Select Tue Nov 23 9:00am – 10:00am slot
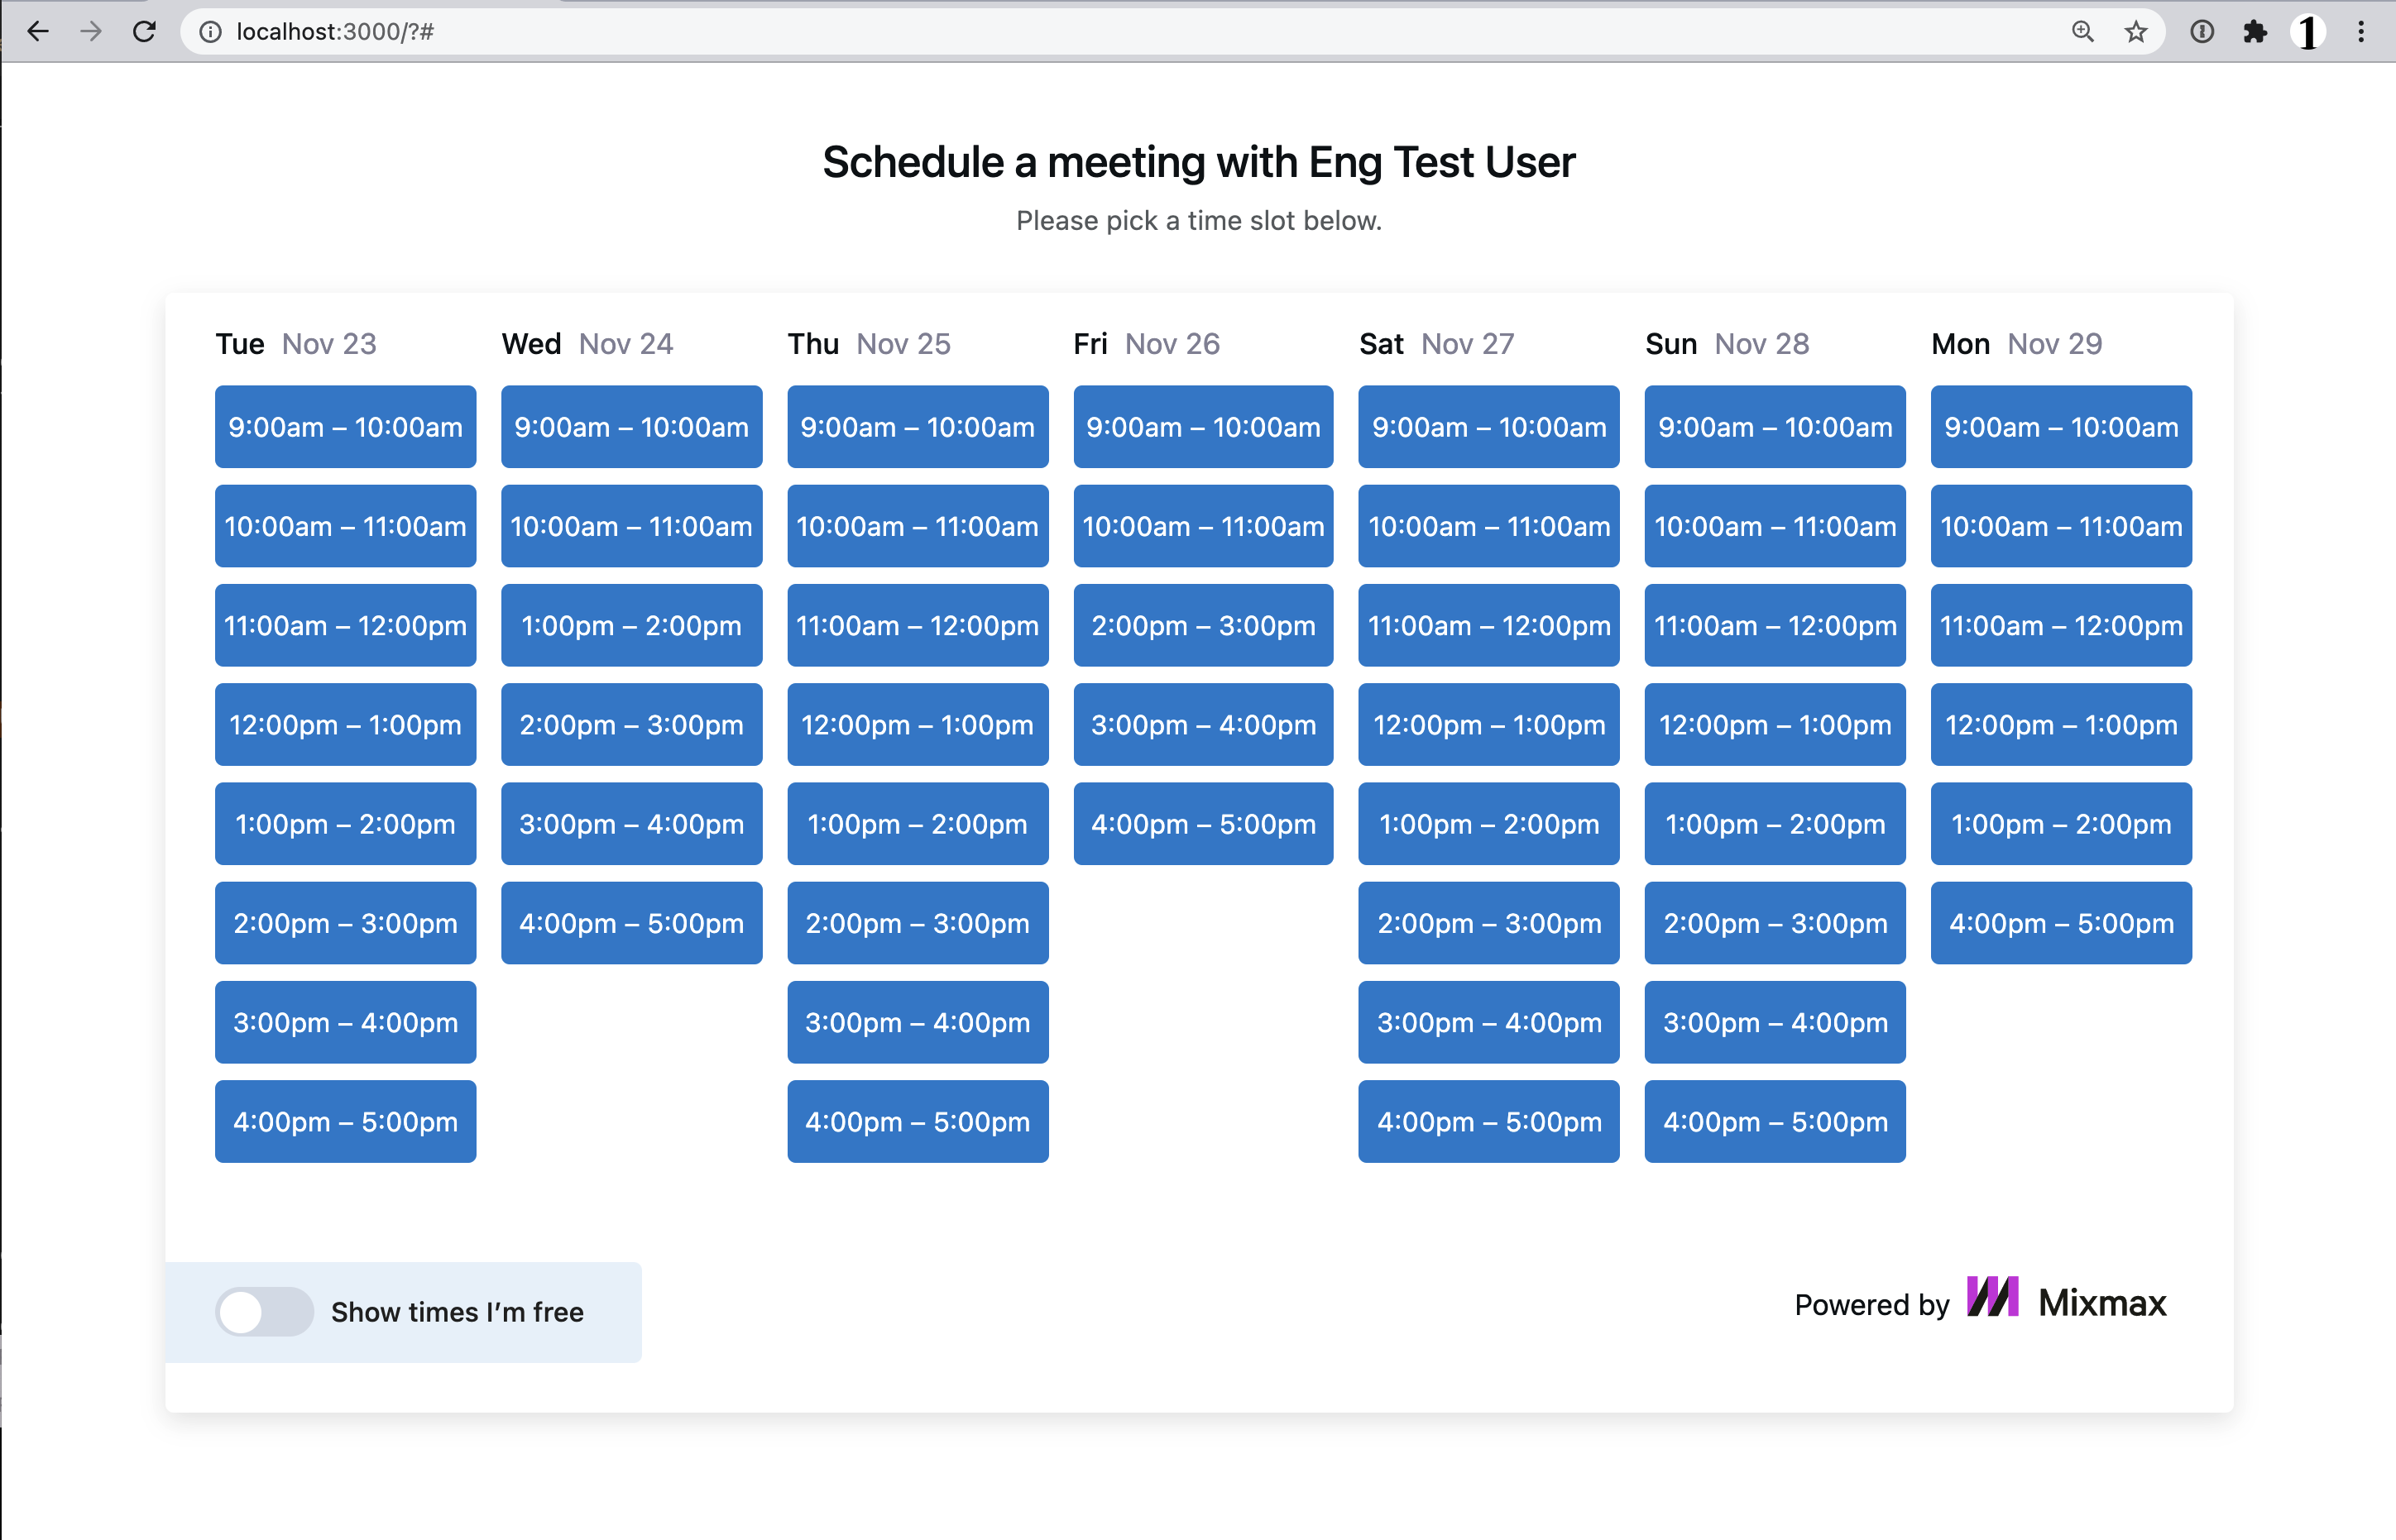 click(345, 427)
